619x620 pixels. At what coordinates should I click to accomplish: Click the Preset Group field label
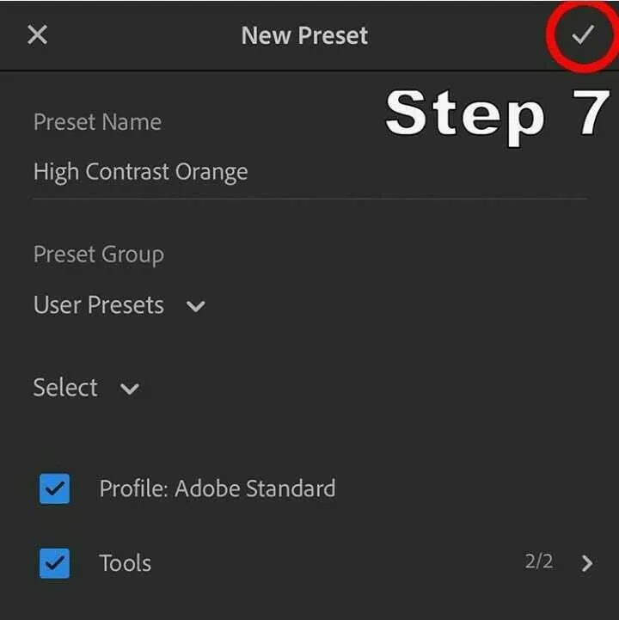[99, 255]
